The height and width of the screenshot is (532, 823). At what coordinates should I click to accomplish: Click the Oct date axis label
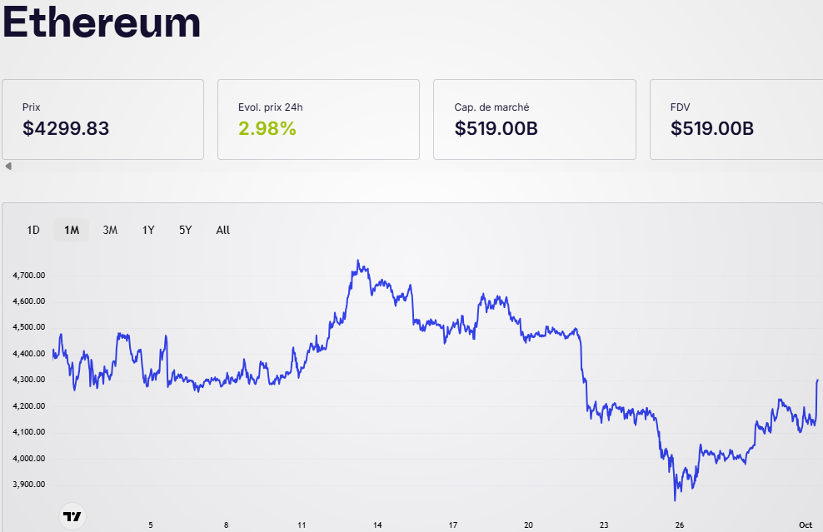pos(805,525)
